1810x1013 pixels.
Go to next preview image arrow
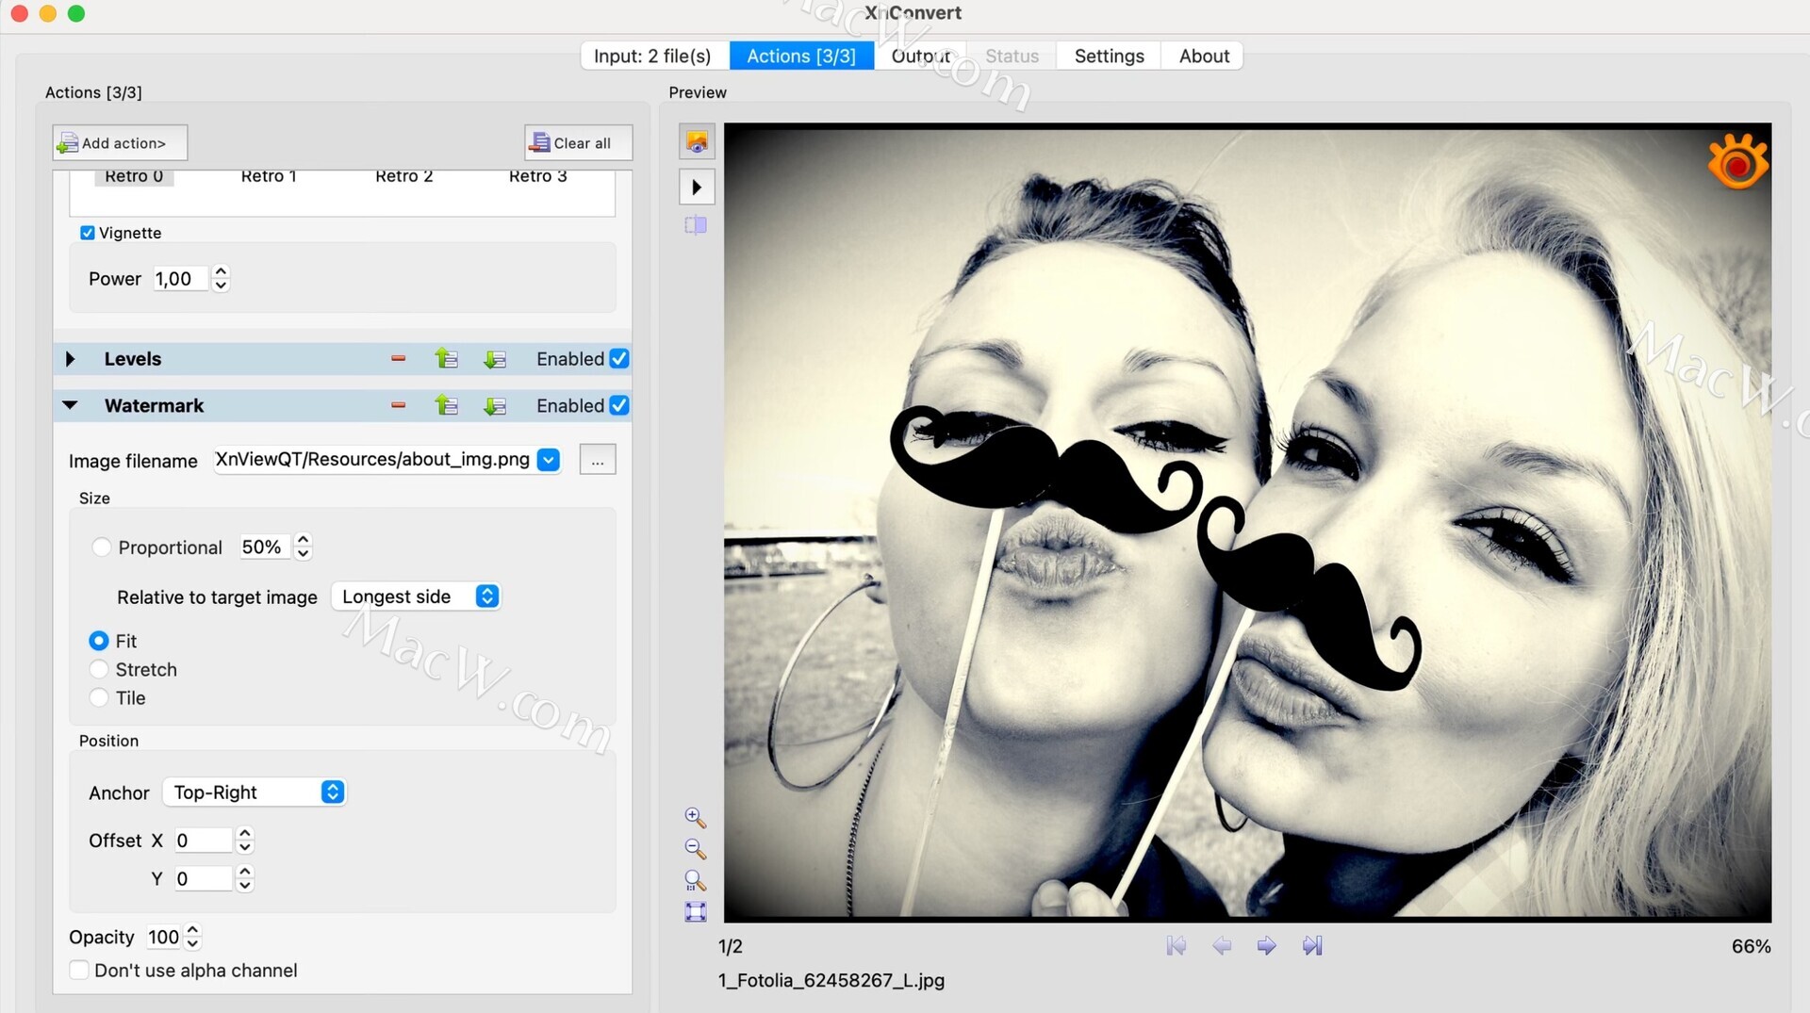point(1266,945)
